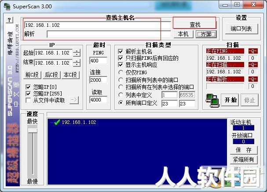This screenshot has height=192, width=267.
Task: Open the 端口列表 settings button
Action: (241, 29)
